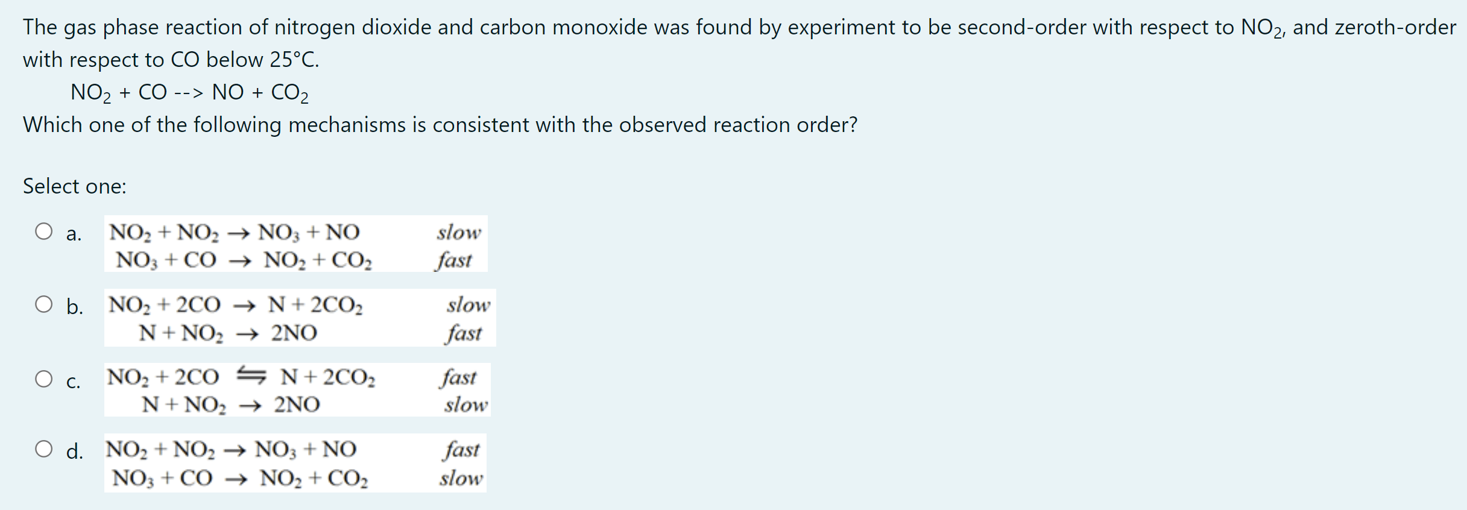Image resolution: width=1467 pixels, height=510 pixels.
Task: Click the "a." answer label
Action: pos(74,233)
